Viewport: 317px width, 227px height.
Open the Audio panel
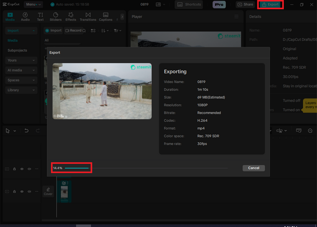[25, 16]
